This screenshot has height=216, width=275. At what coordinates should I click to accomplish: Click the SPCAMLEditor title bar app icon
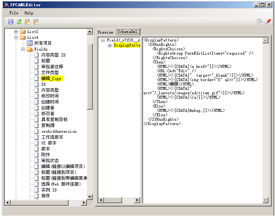(7, 5)
